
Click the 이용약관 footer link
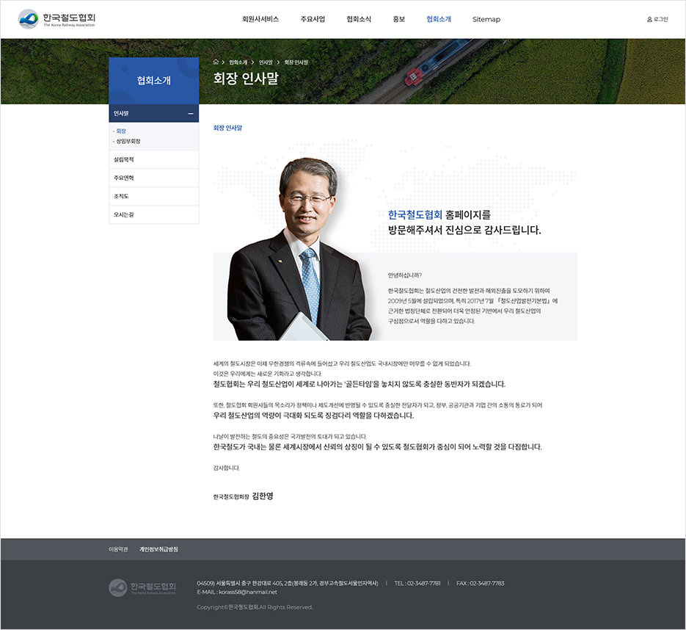[118, 549]
